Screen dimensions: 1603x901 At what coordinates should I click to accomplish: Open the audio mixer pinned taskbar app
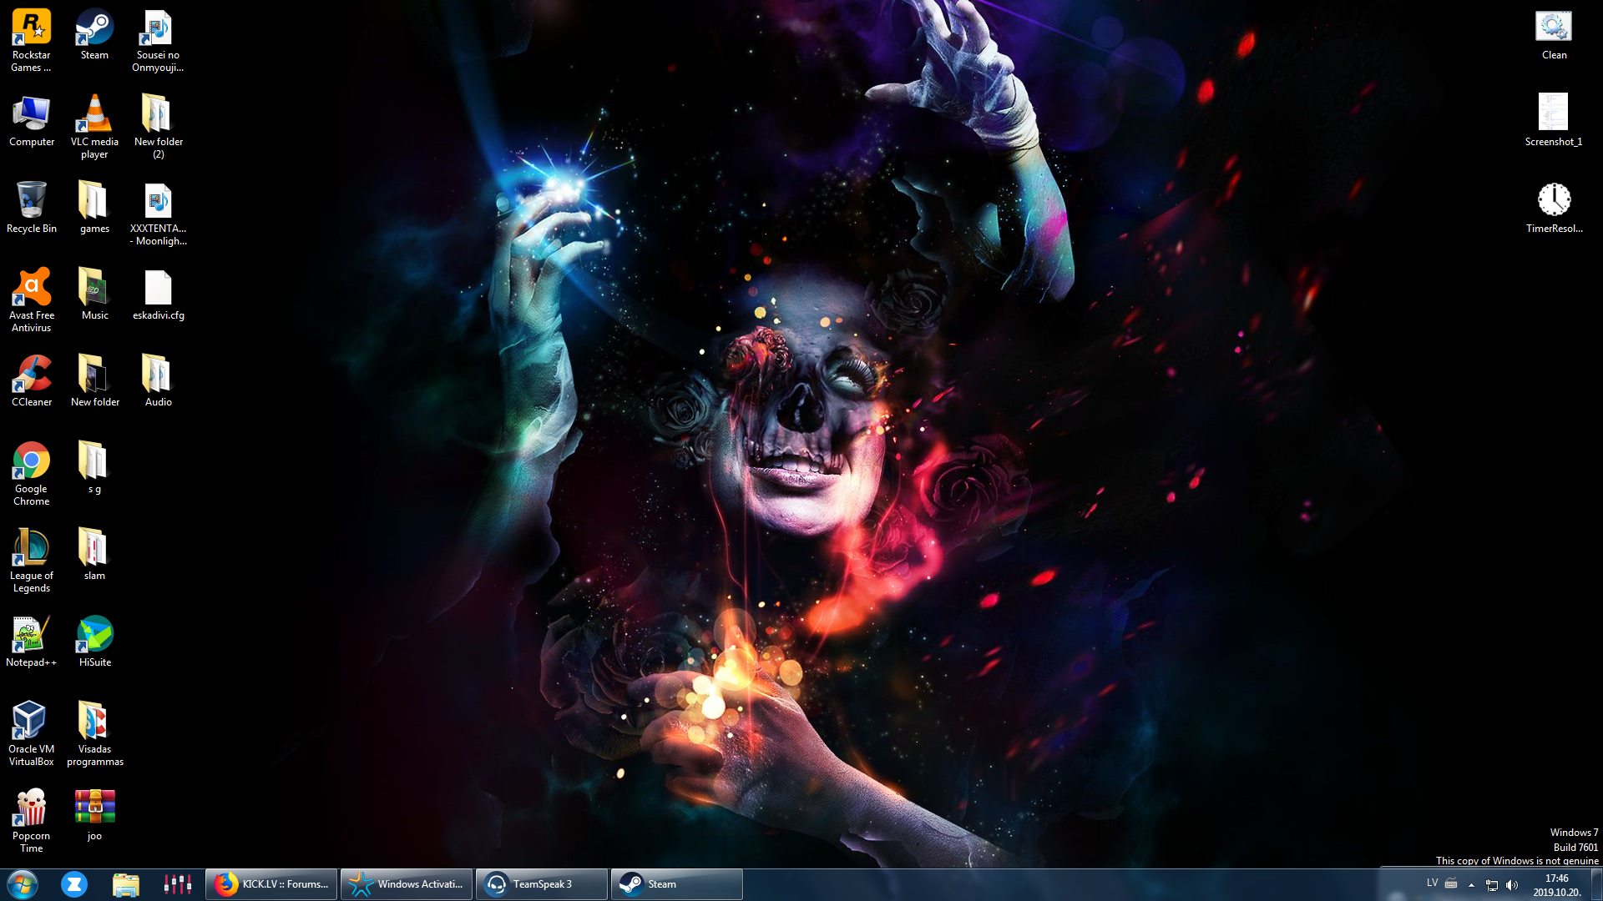click(178, 884)
